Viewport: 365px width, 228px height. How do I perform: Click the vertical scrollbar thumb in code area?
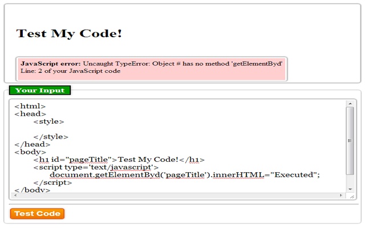pyautogui.click(x=350, y=141)
